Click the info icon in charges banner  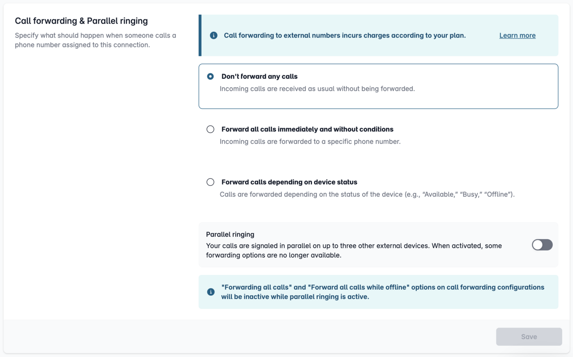(x=214, y=35)
